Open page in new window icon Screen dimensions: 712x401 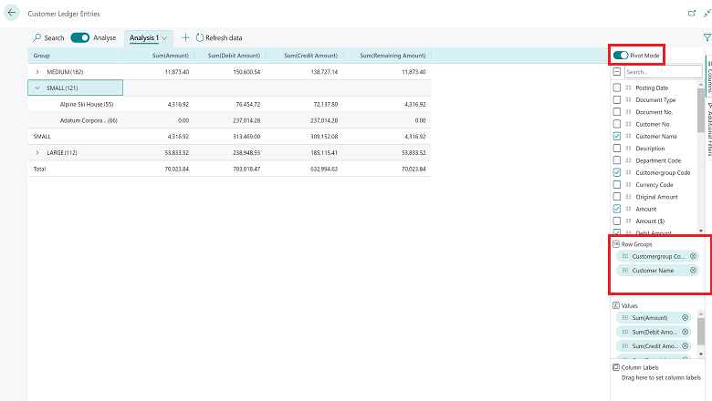tap(692, 13)
